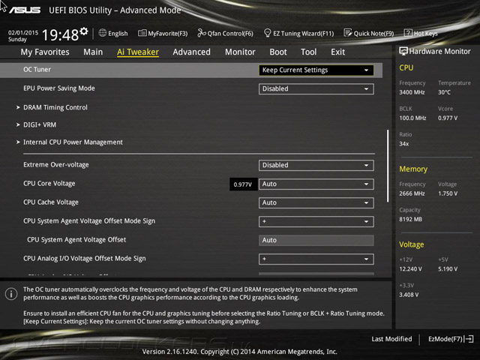Open Analog I/O Voltage Offset Mode Sign dropdown
The height and width of the screenshot is (360, 480).
(316, 259)
